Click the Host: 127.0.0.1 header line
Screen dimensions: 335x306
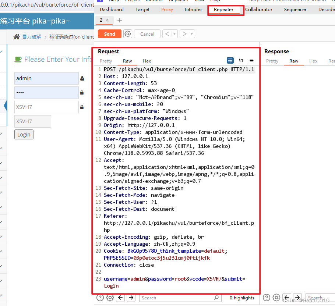click(x=126, y=76)
